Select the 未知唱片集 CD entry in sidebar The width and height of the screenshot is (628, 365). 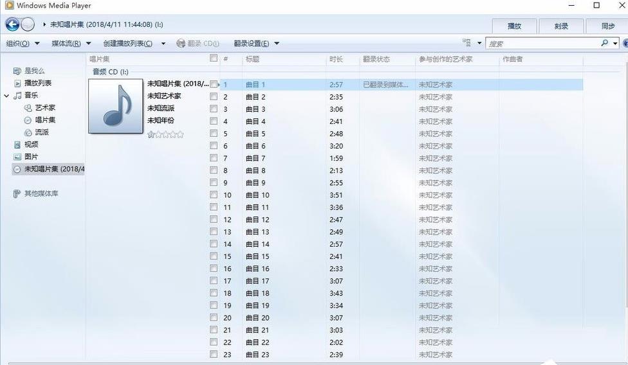click(x=48, y=169)
